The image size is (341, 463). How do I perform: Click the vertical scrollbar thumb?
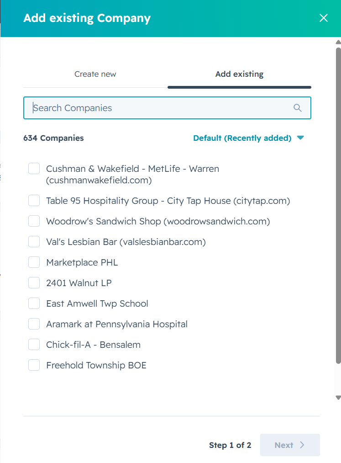338,205
